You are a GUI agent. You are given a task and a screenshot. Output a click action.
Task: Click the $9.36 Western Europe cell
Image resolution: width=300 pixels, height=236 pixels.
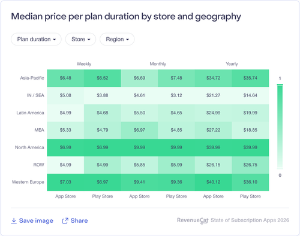point(176,182)
